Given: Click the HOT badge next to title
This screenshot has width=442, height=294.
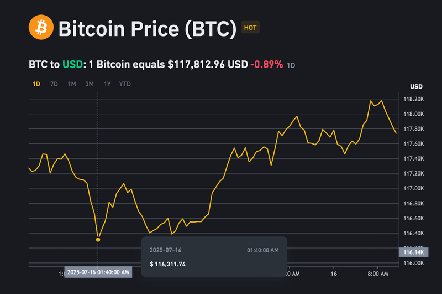Looking at the screenshot, I should (250, 27).
